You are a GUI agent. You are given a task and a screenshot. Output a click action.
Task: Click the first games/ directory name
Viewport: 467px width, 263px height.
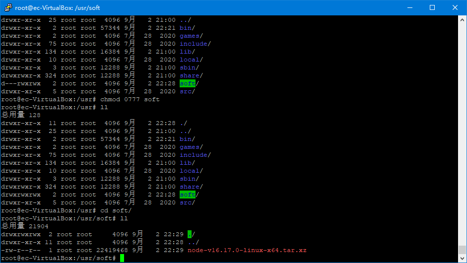[x=191, y=36]
